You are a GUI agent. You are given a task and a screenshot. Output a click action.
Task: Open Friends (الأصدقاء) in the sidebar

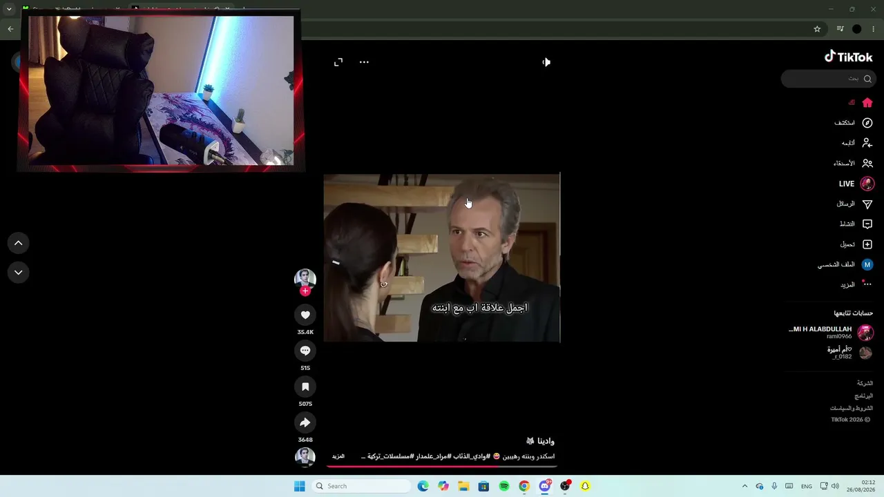click(x=854, y=164)
